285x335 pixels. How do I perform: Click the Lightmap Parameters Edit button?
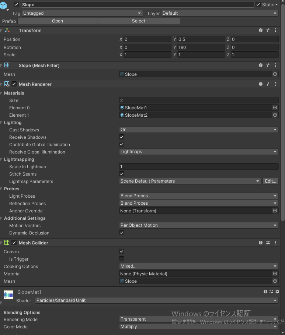point(271,181)
